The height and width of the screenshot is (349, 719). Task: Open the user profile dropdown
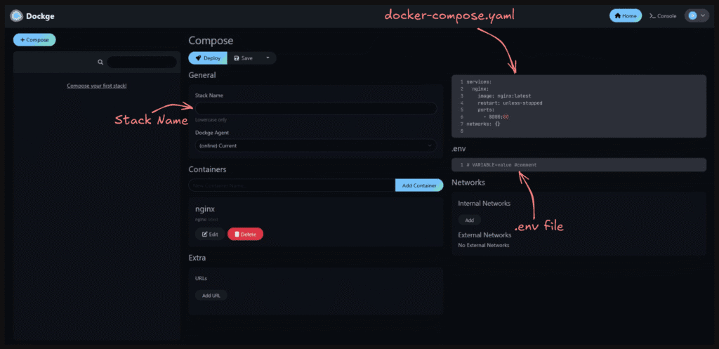coord(697,15)
